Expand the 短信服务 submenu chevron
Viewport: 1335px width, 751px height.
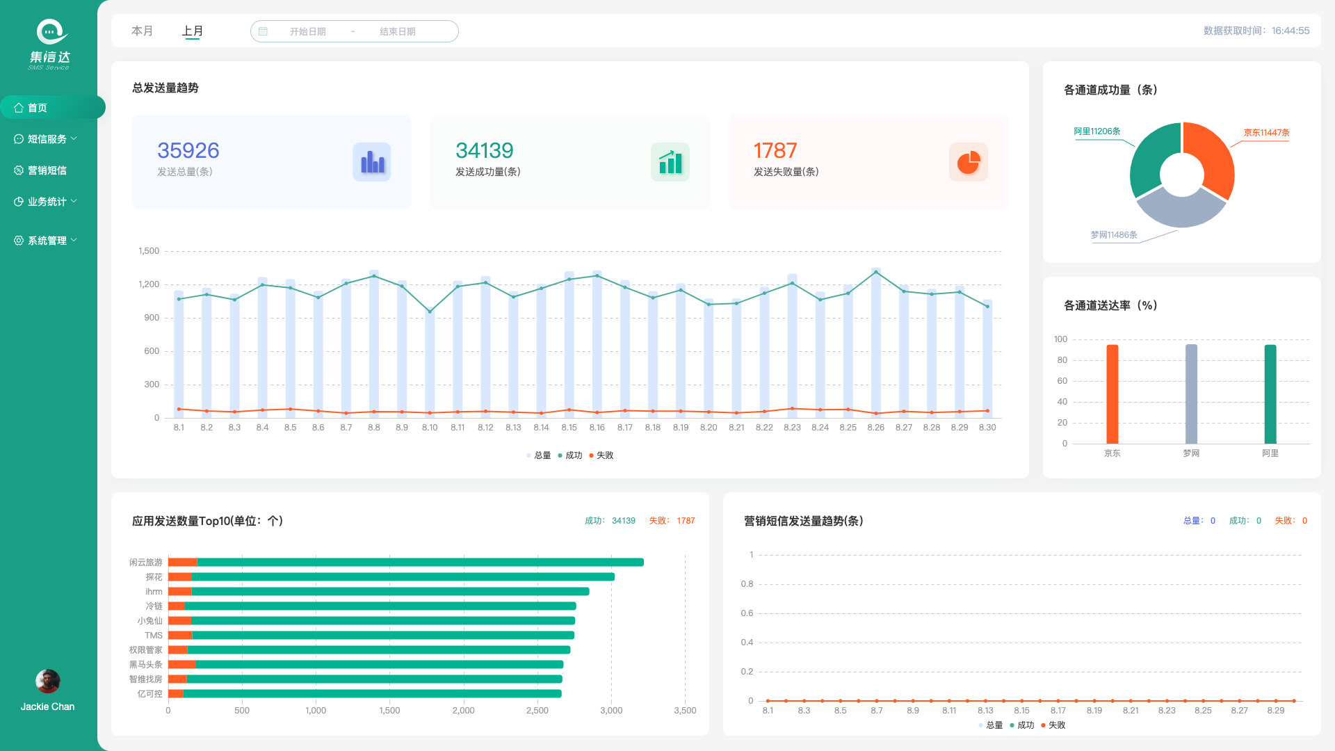pos(74,138)
